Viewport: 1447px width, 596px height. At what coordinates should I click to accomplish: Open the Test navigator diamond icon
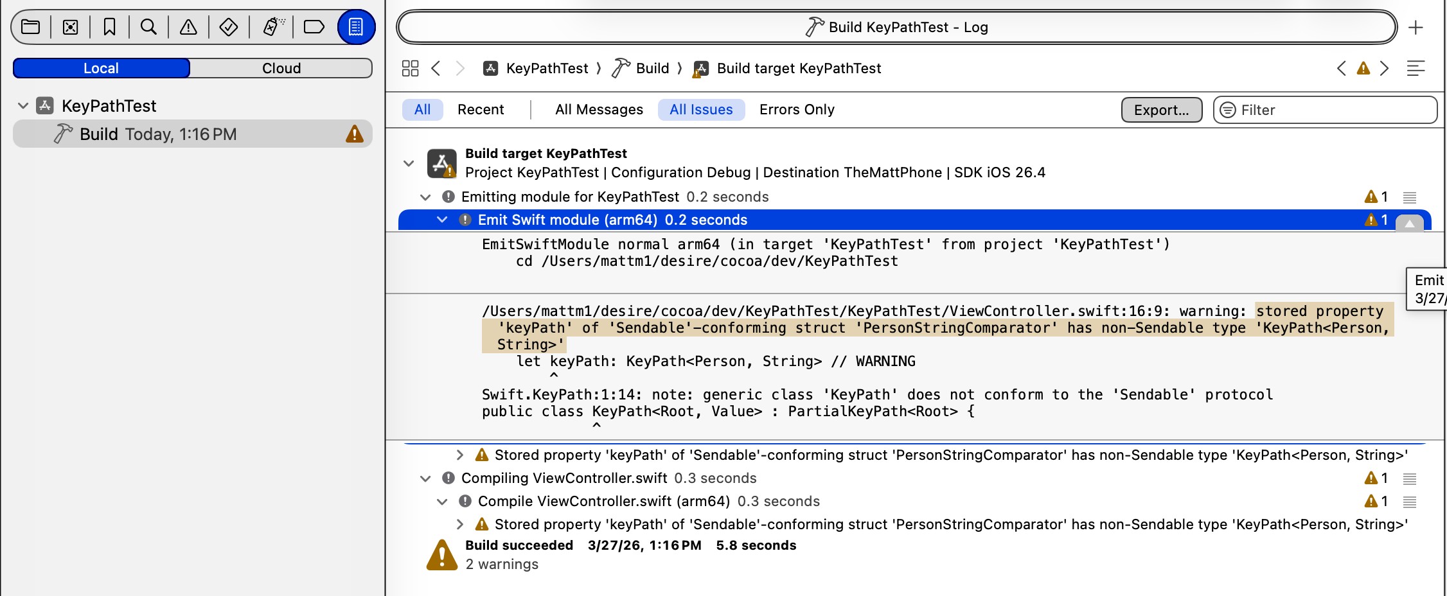(229, 27)
